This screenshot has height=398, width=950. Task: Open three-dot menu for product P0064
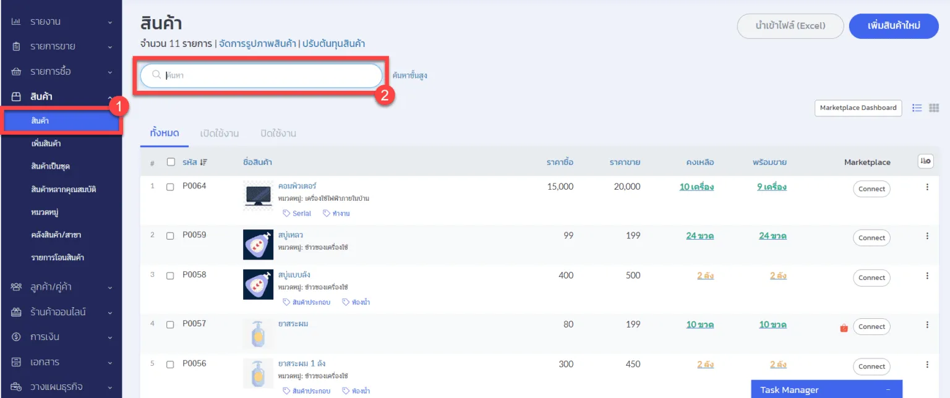click(x=926, y=187)
